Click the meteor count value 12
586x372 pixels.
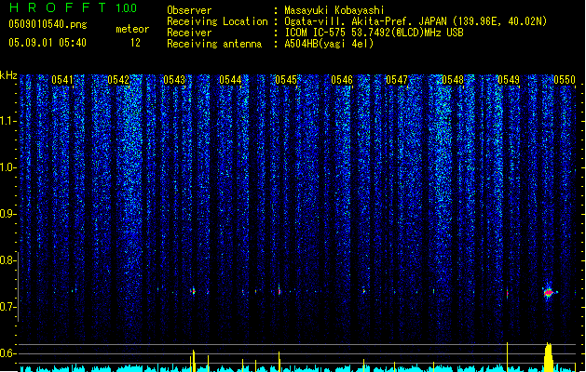click(x=135, y=43)
